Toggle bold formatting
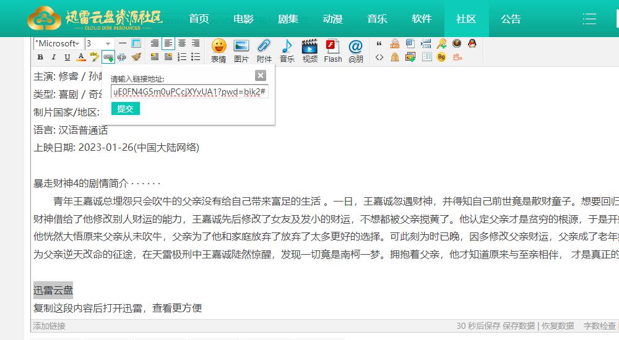 click(x=40, y=57)
